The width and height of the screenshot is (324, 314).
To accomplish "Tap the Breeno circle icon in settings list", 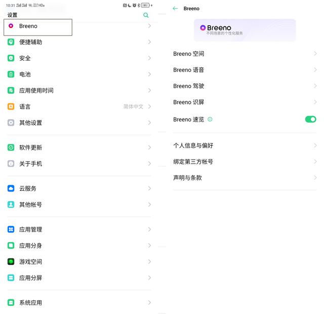I will (x=11, y=26).
